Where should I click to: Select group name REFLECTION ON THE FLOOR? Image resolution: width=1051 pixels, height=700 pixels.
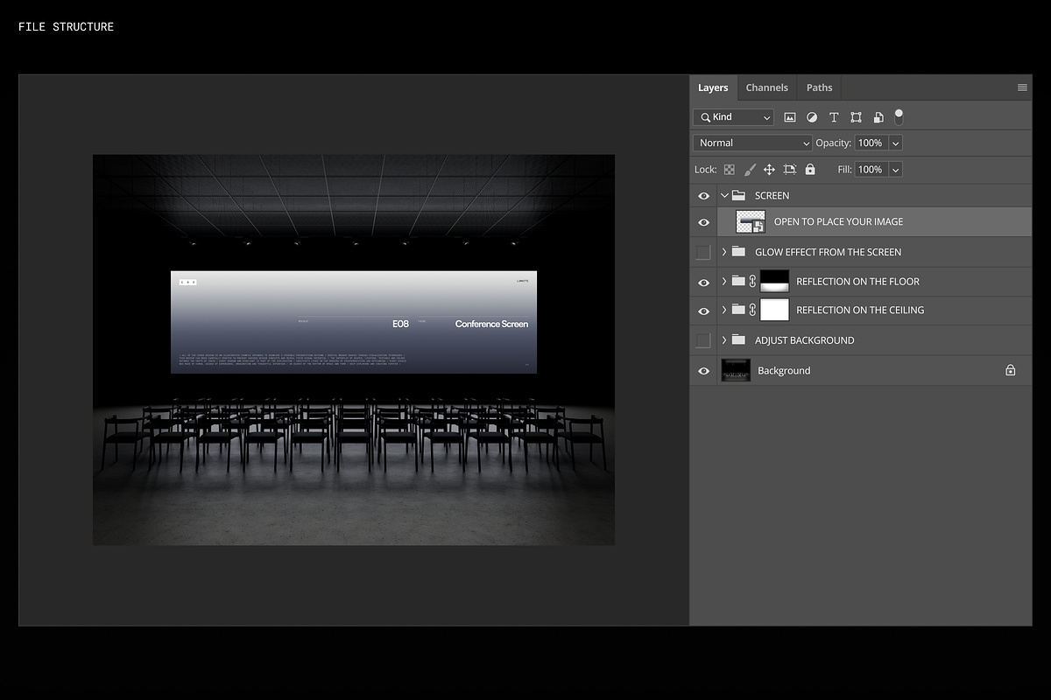857,282
